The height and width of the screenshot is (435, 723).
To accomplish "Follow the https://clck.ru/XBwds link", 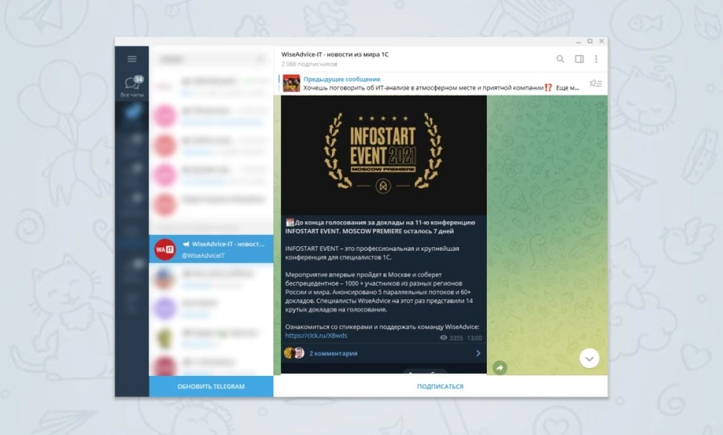I will 316,336.
